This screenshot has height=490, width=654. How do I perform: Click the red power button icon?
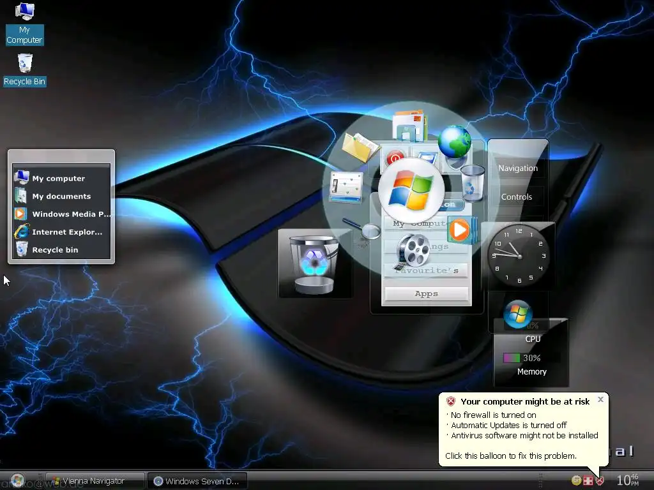(395, 158)
